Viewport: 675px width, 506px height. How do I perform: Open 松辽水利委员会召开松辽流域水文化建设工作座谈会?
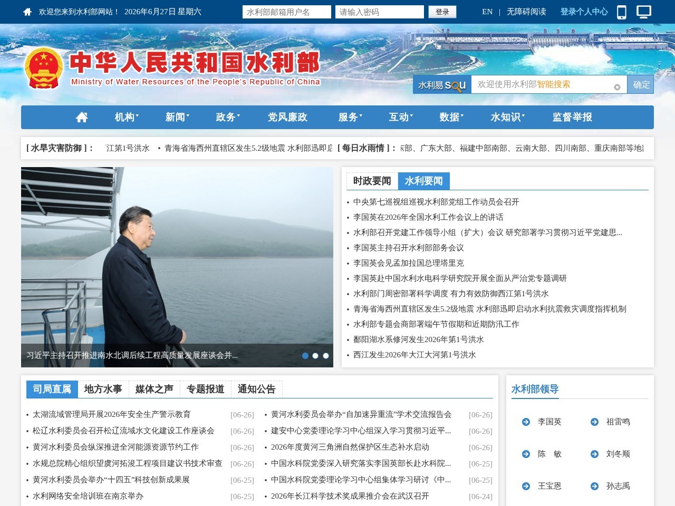pos(123,431)
